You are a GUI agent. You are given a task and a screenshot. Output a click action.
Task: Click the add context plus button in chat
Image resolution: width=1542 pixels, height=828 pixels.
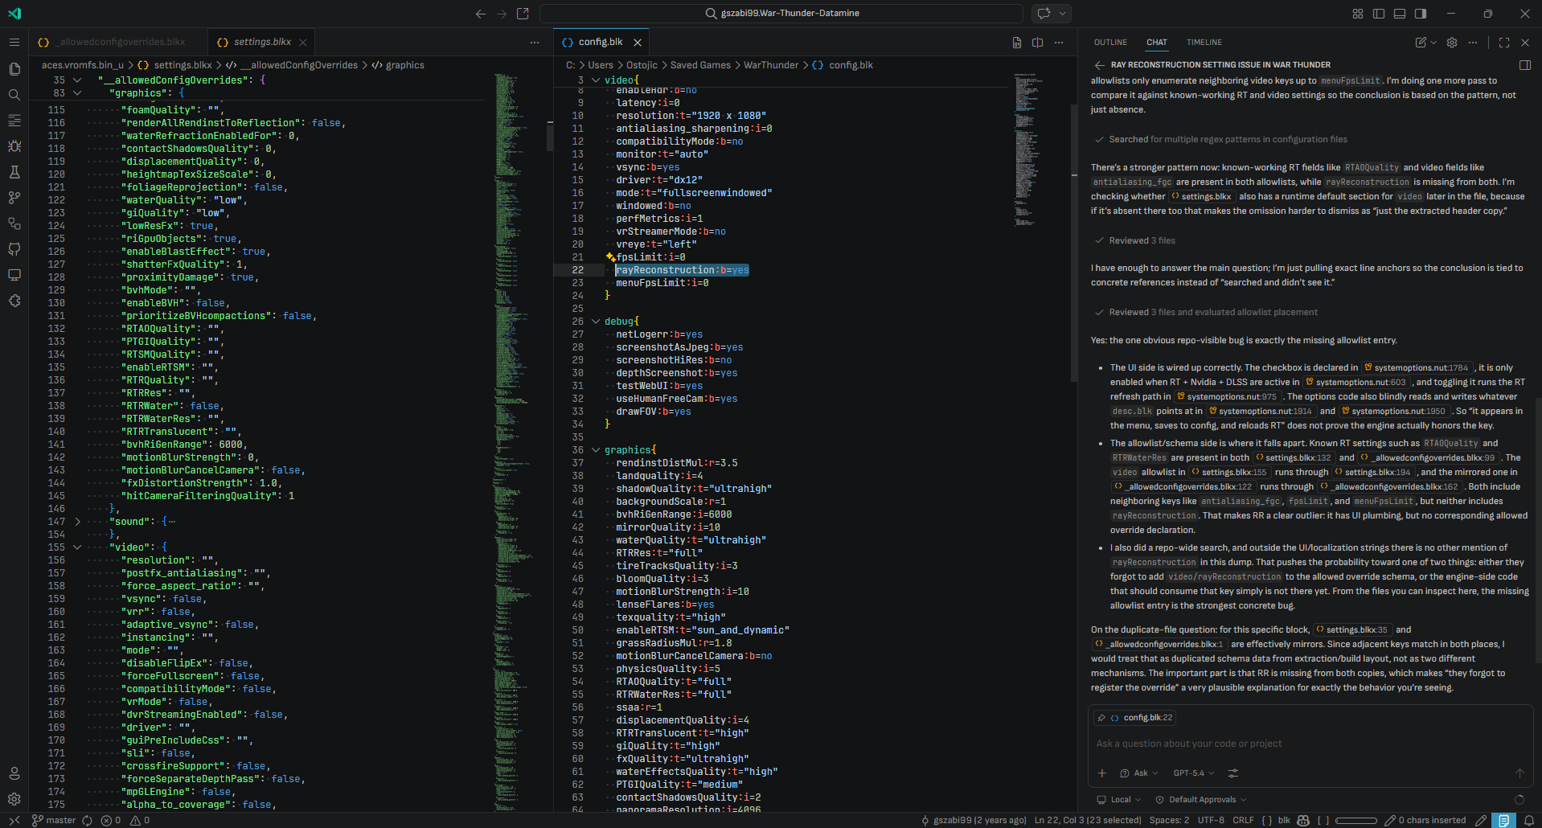[x=1102, y=773]
